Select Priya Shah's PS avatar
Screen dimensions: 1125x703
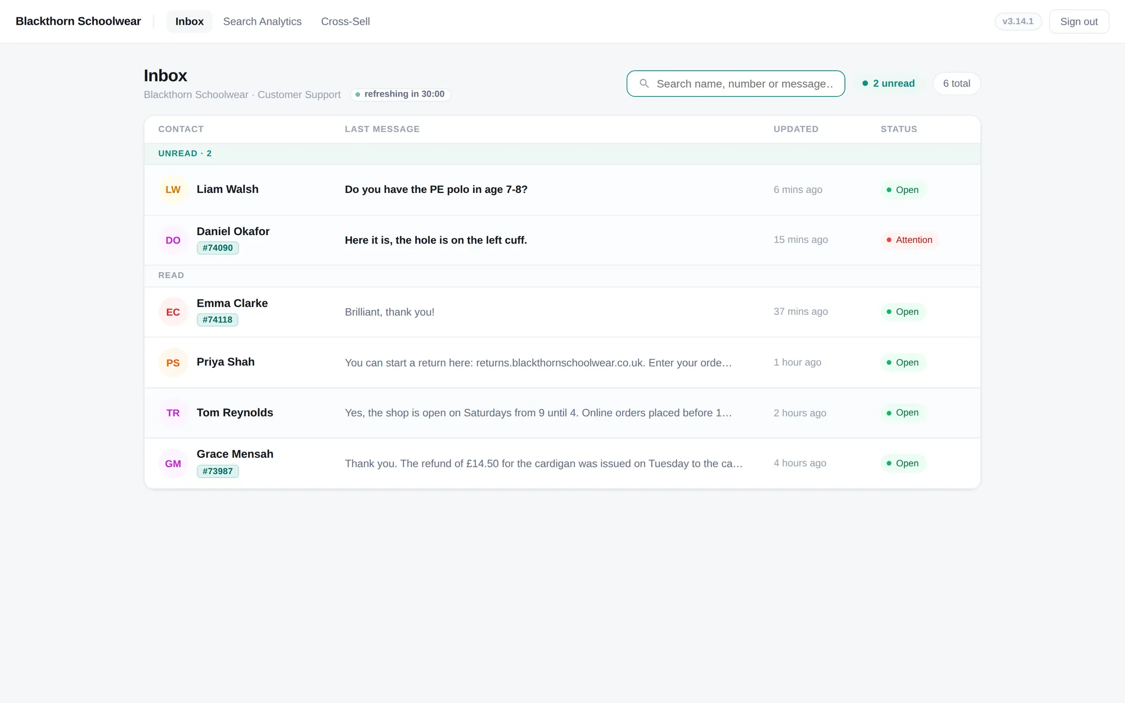(x=173, y=363)
